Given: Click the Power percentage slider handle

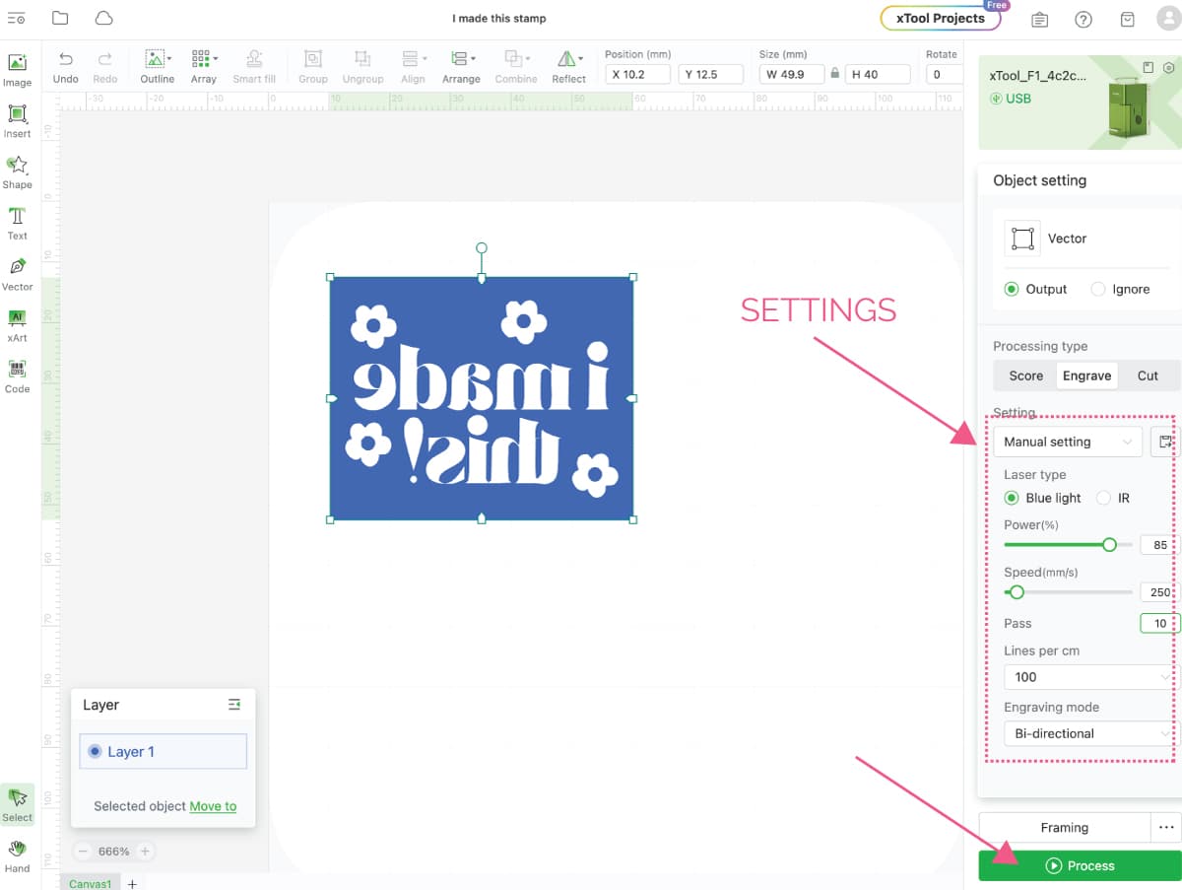Looking at the screenshot, I should click(1110, 545).
